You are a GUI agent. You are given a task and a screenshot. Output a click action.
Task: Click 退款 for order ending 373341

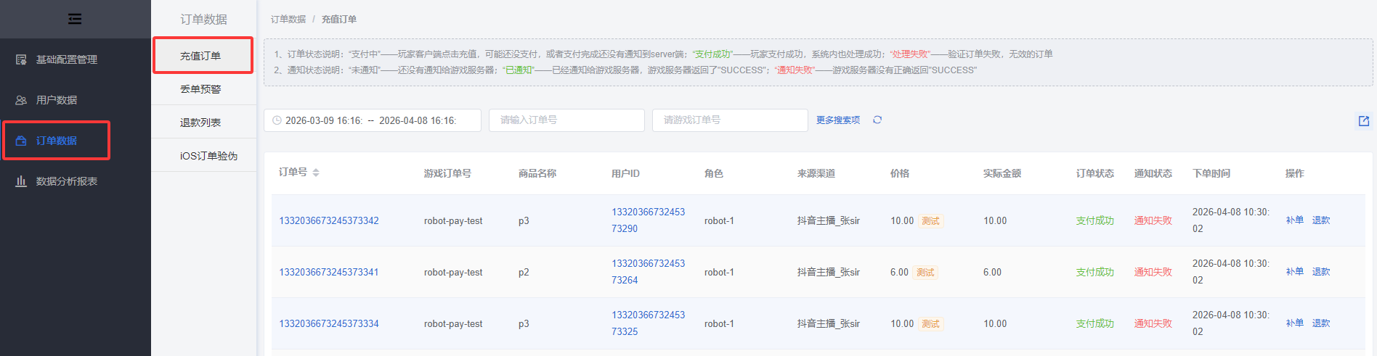pyautogui.click(x=1321, y=272)
